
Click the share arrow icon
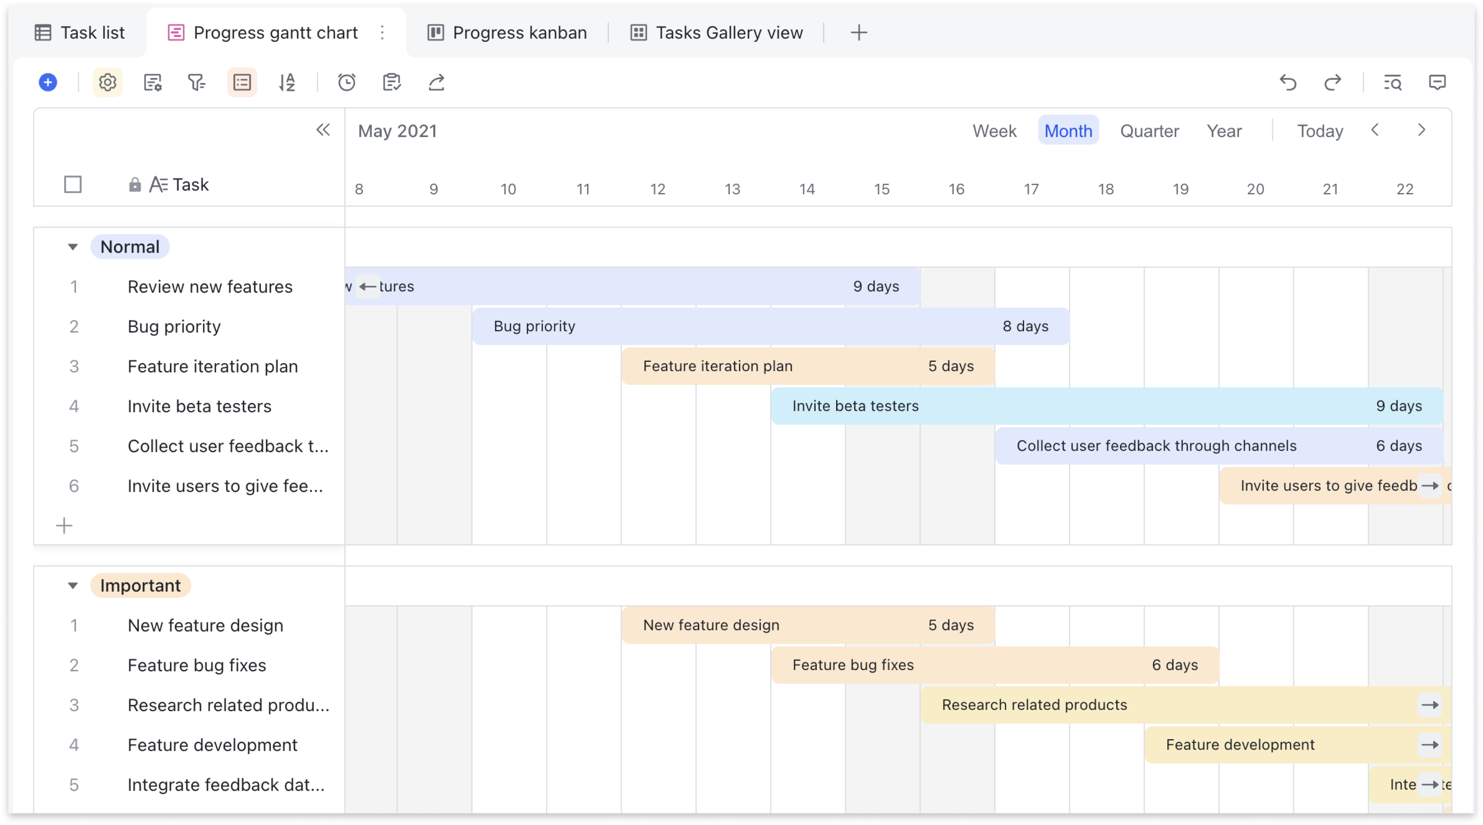(436, 82)
